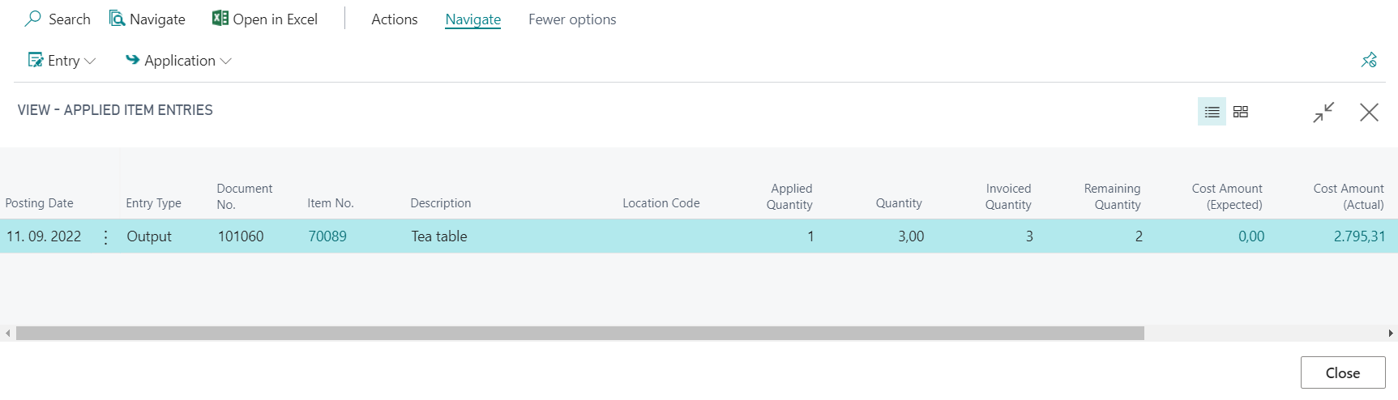Expand the Entry dropdown menu
Image resolution: width=1398 pixels, height=400 pixels.
point(62,61)
